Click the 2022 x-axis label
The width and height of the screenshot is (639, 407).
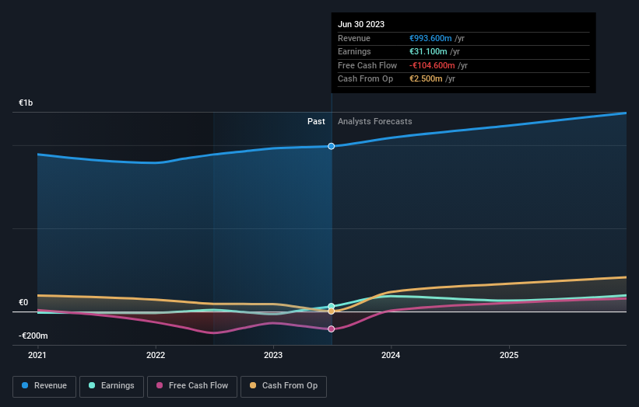tap(156, 356)
